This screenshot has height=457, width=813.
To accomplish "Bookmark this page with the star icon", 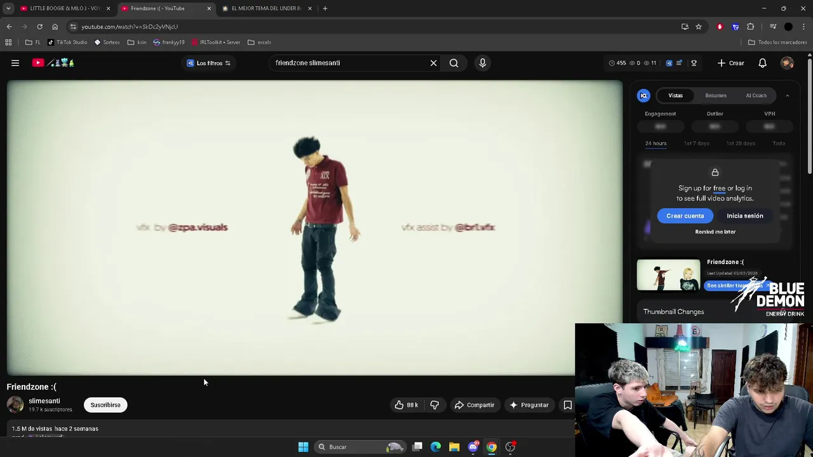I will point(699,27).
